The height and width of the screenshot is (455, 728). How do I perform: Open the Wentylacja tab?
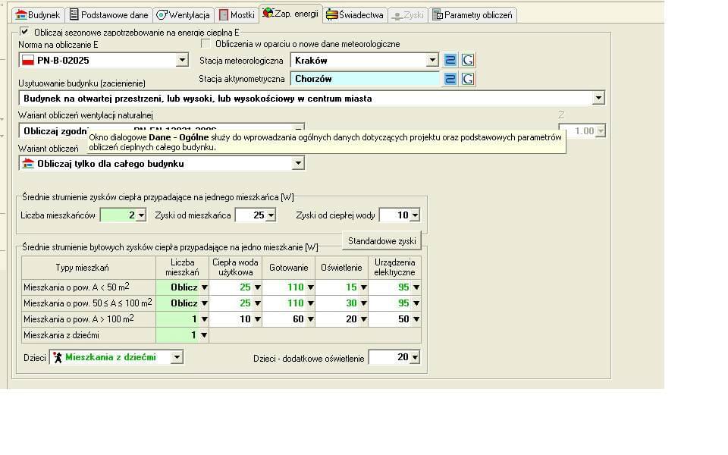point(184,15)
